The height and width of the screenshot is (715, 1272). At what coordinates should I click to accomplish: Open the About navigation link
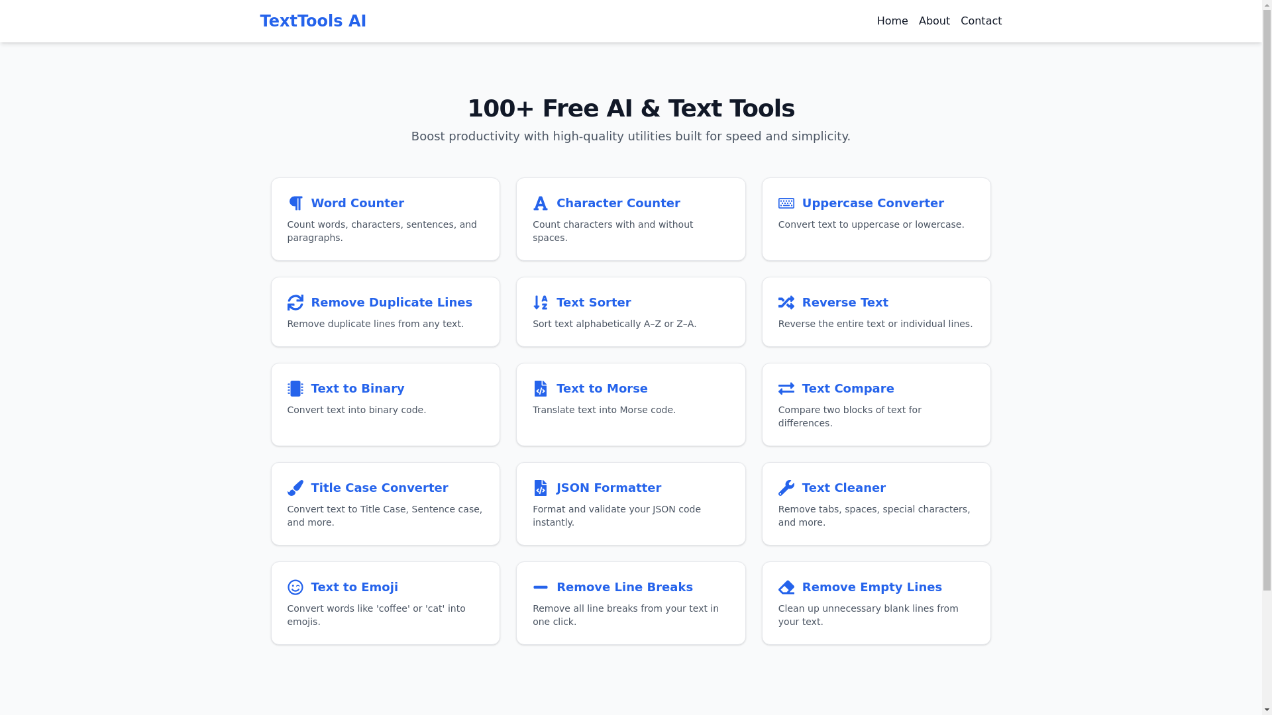tap(934, 21)
